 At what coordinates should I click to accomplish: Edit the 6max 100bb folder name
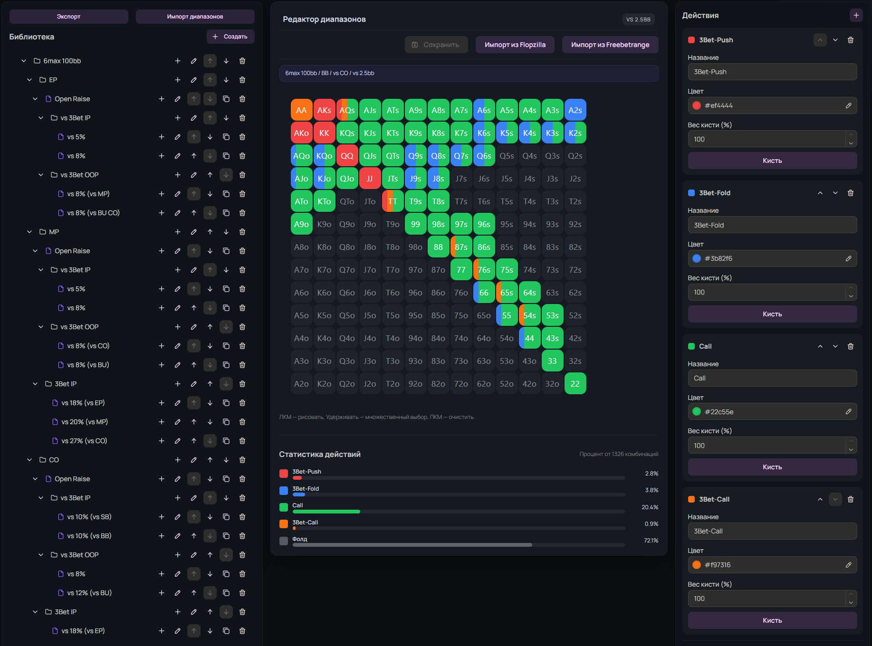coord(193,61)
